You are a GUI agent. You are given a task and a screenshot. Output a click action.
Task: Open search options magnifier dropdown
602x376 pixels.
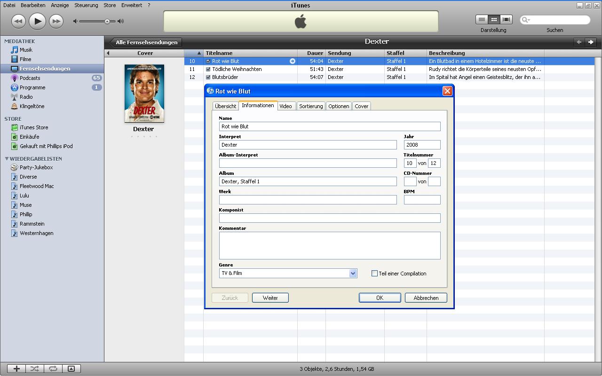[525, 20]
